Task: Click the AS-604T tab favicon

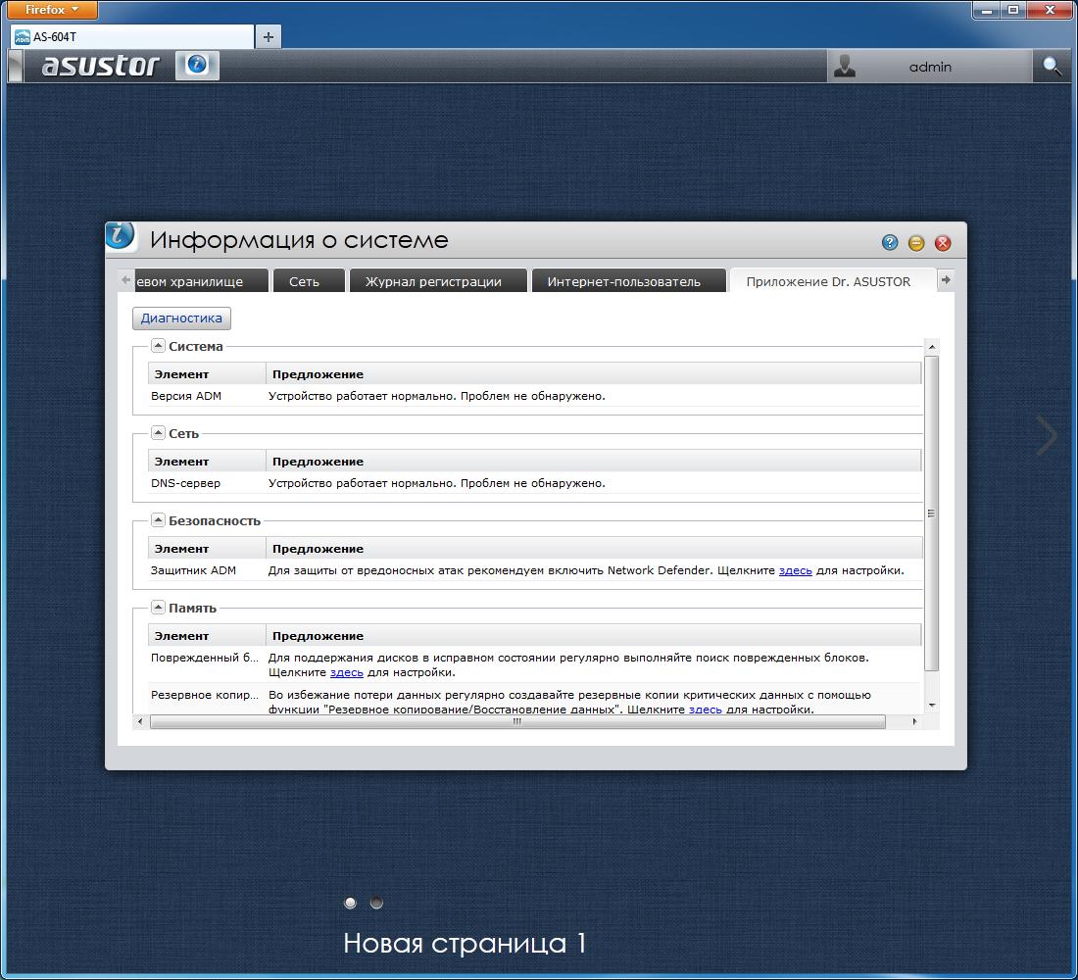Action: (x=22, y=37)
